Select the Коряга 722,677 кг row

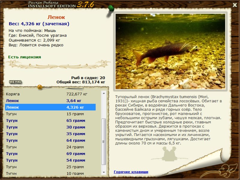tap(50, 94)
